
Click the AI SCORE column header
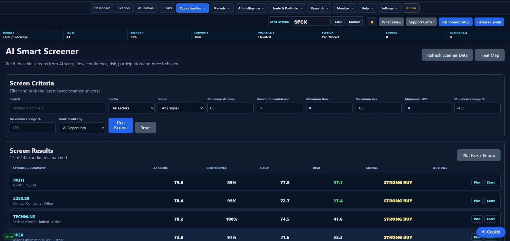click(160, 168)
